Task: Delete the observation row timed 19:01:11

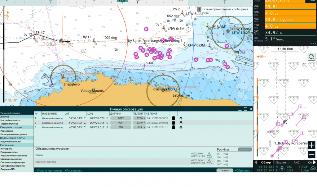Action: (x=174, y=127)
